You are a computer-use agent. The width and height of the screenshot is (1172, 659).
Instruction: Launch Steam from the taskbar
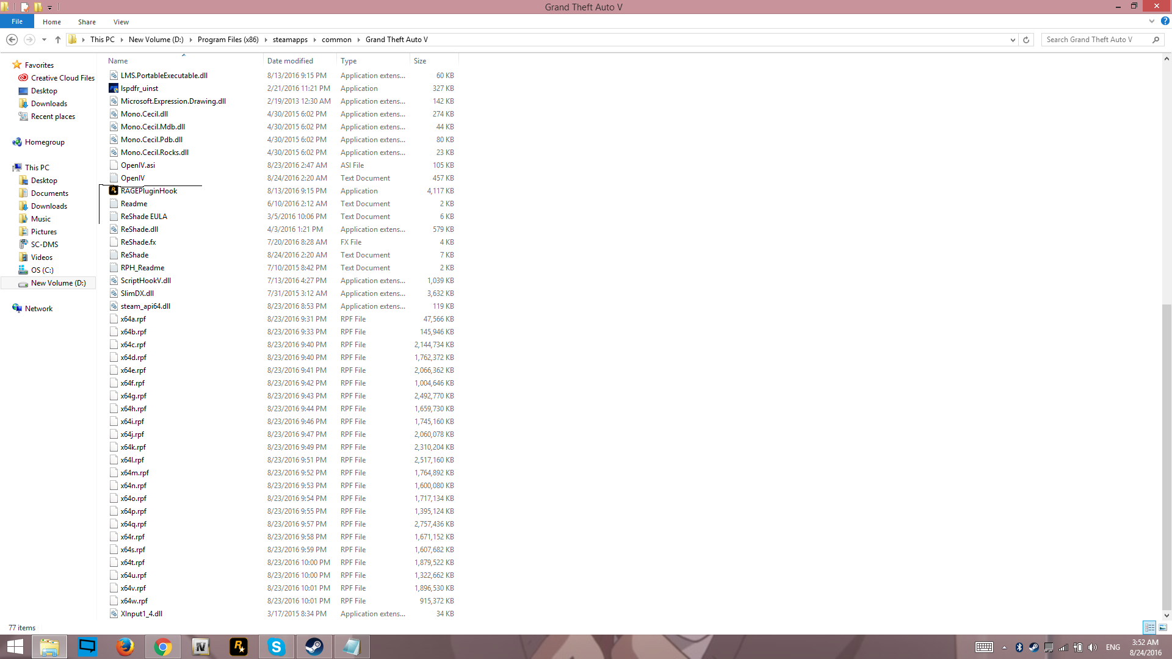pyautogui.click(x=314, y=647)
